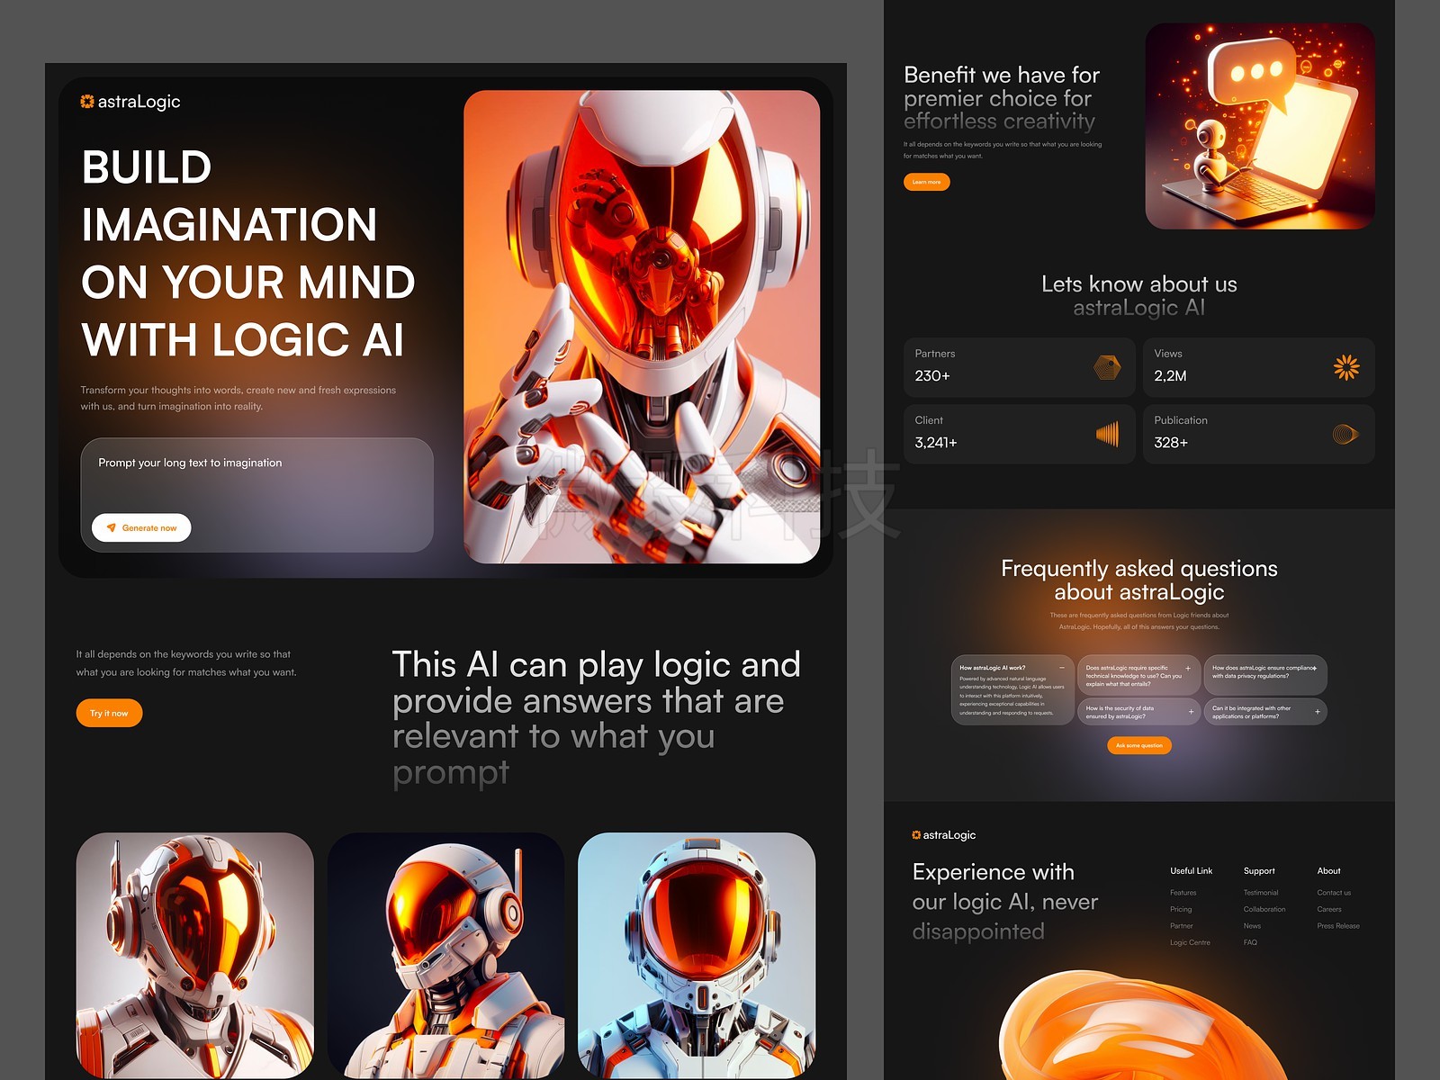Open the Logic Centre footer link
Image resolution: width=1440 pixels, height=1080 pixels.
coord(1190,942)
